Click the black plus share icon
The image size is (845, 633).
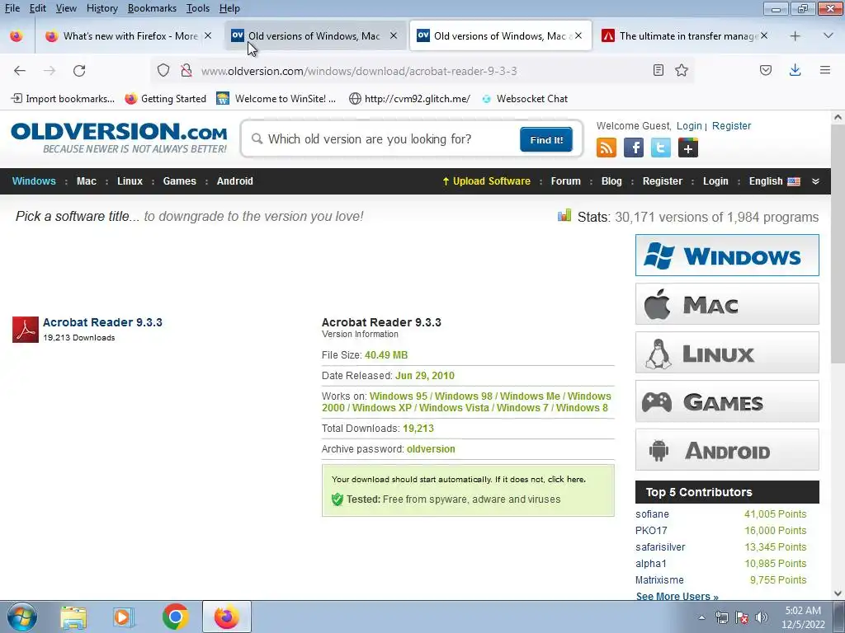[x=687, y=148]
